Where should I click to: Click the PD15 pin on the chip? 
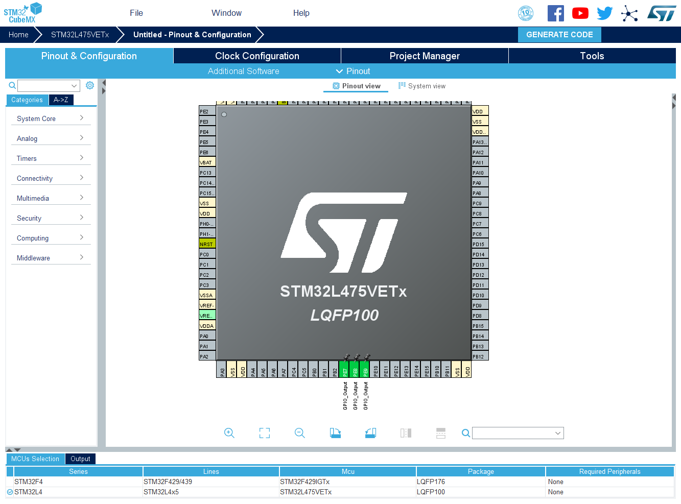480,244
